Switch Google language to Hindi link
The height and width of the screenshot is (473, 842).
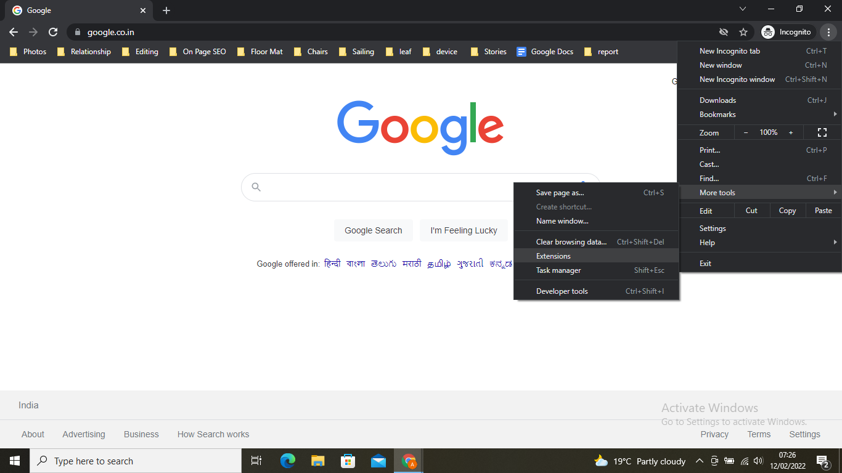pos(332,264)
